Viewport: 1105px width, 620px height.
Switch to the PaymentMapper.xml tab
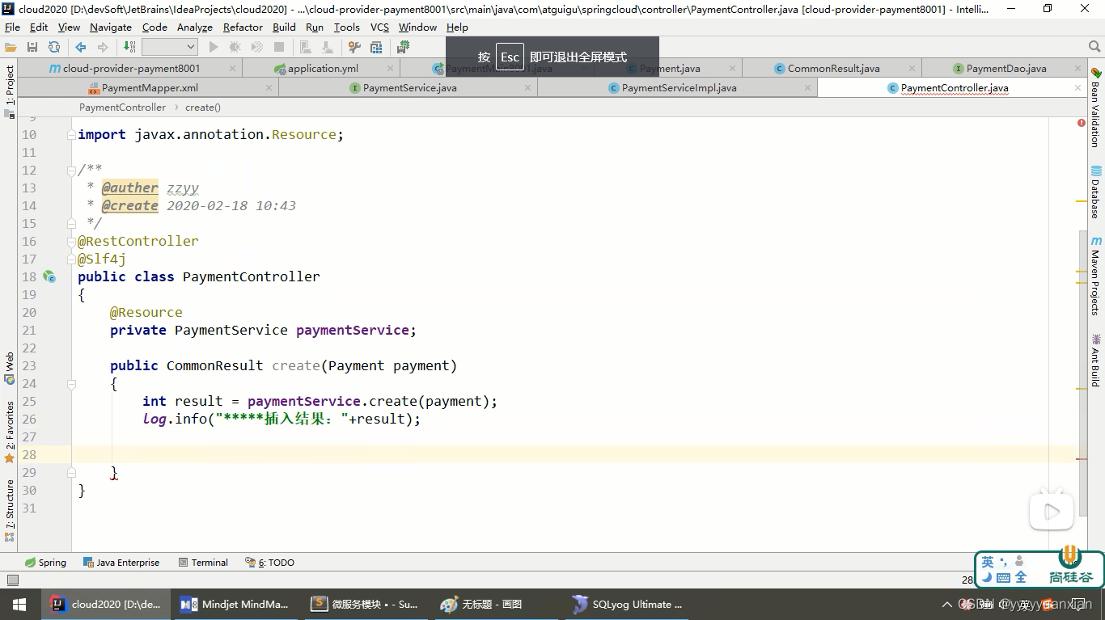pos(148,88)
